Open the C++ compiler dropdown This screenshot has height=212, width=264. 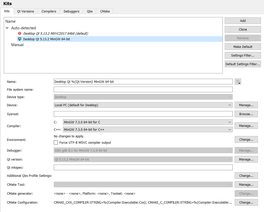coord(148,129)
